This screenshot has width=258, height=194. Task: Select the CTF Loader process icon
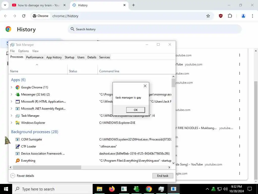[x=18, y=146]
